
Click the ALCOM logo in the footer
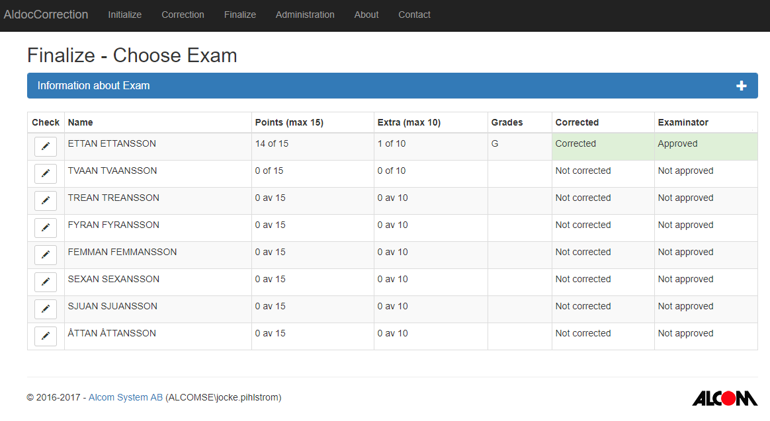(x=725, y=398)
